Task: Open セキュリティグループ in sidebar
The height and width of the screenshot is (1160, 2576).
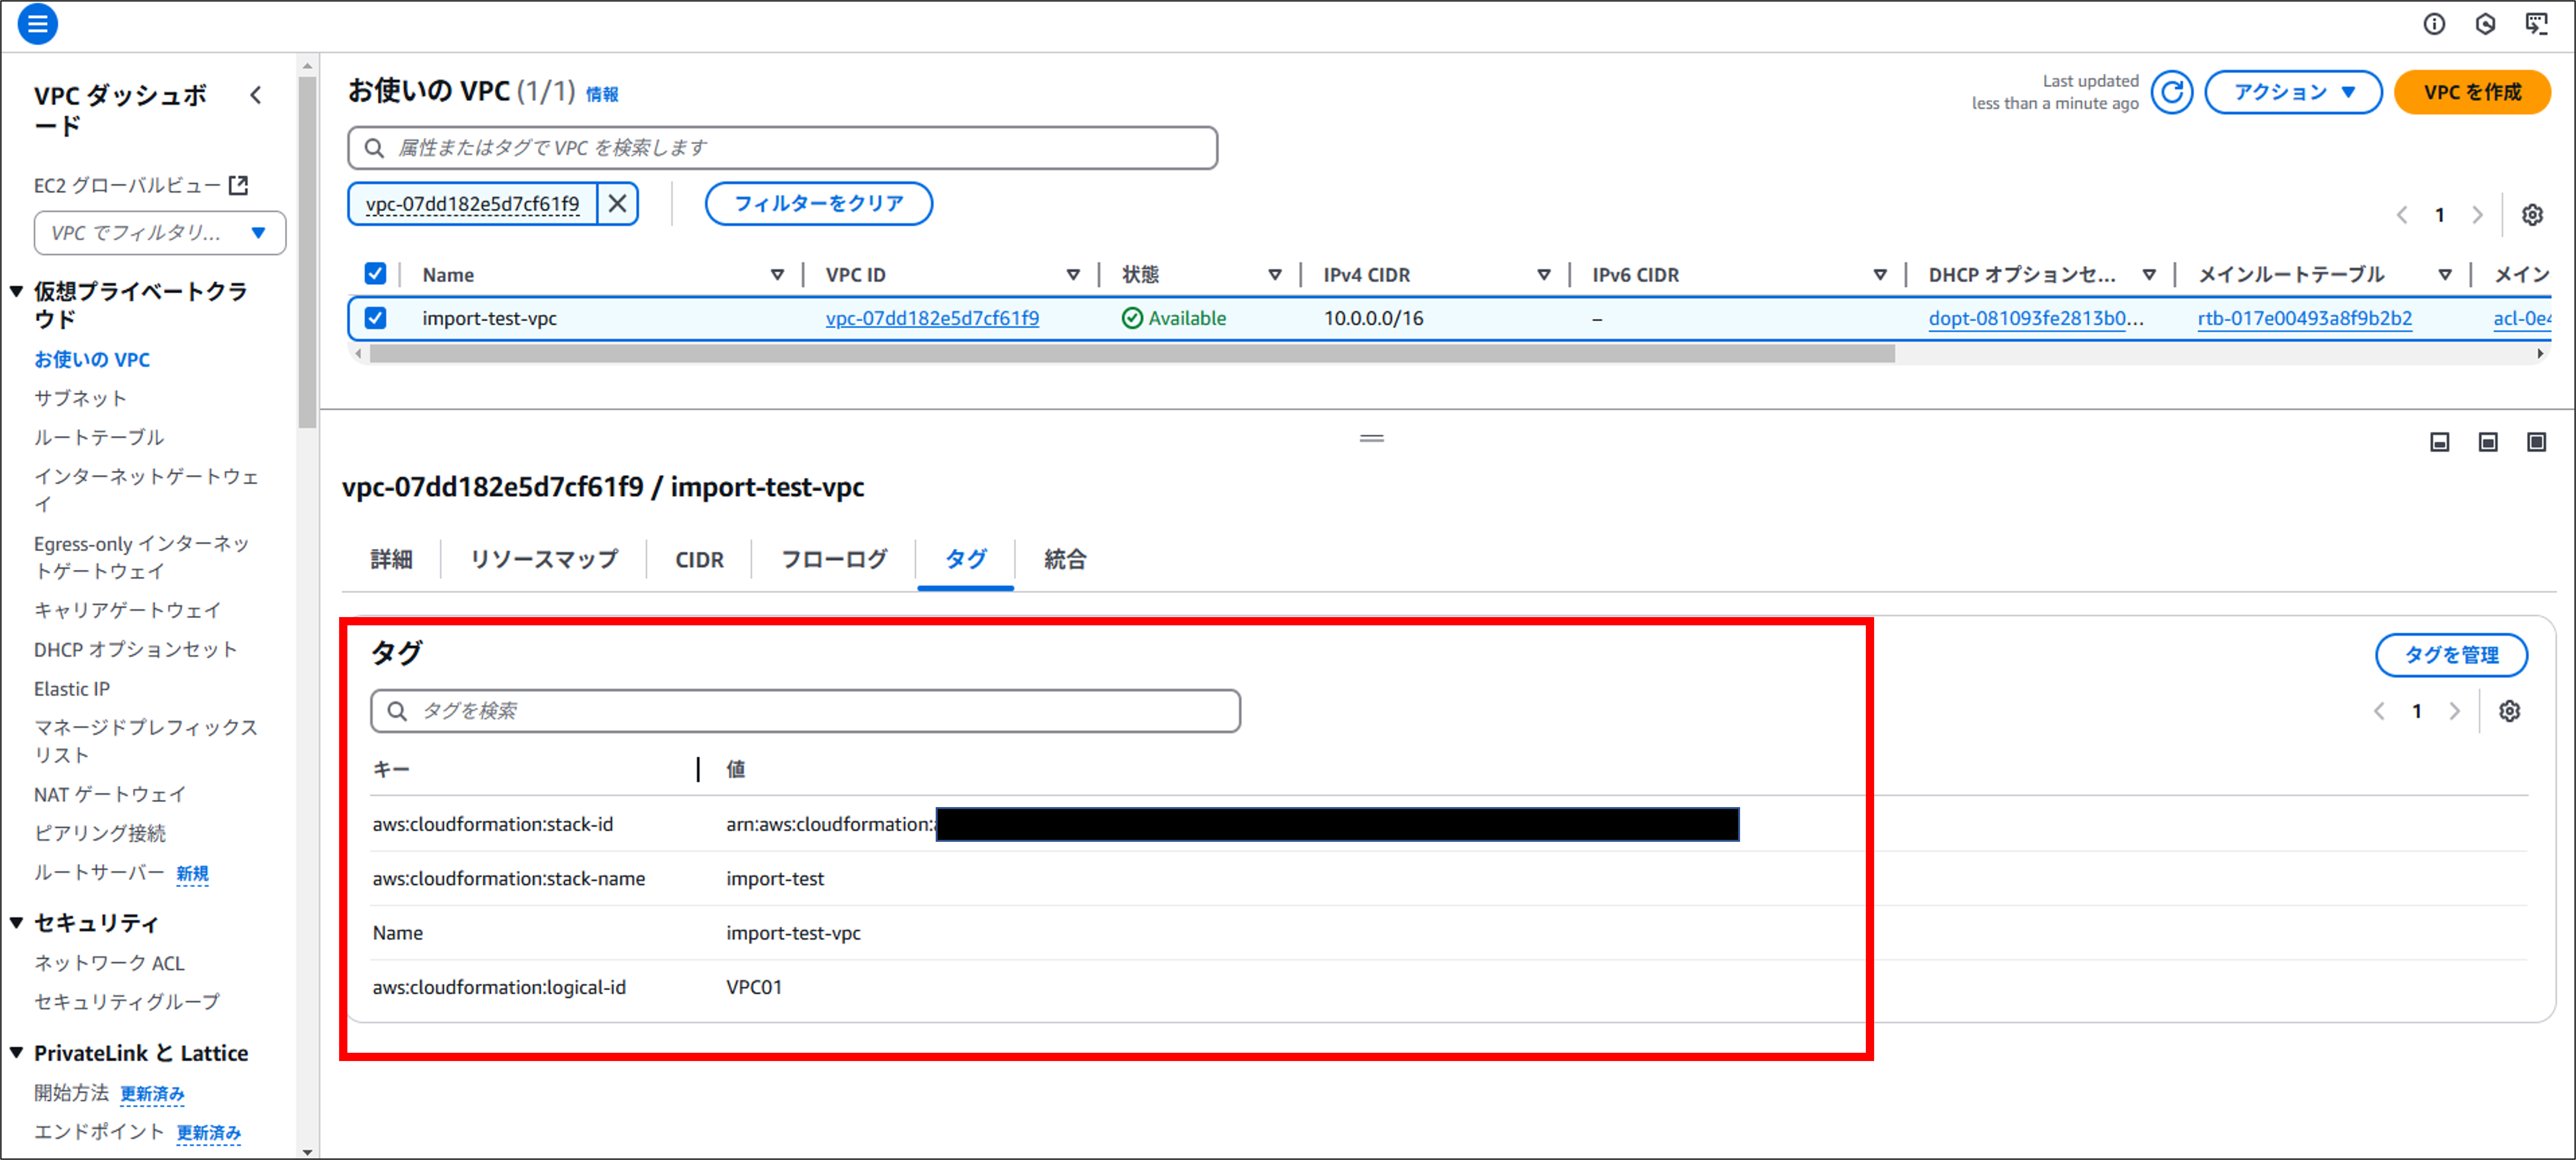Action: [127, 1001]
